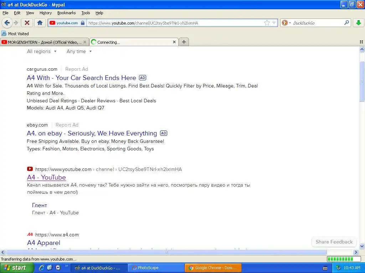Click in the URL address field

[x=175, y=23]
